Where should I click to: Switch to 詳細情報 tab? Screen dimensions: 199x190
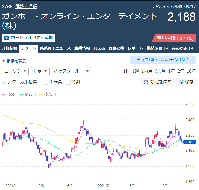10,48
